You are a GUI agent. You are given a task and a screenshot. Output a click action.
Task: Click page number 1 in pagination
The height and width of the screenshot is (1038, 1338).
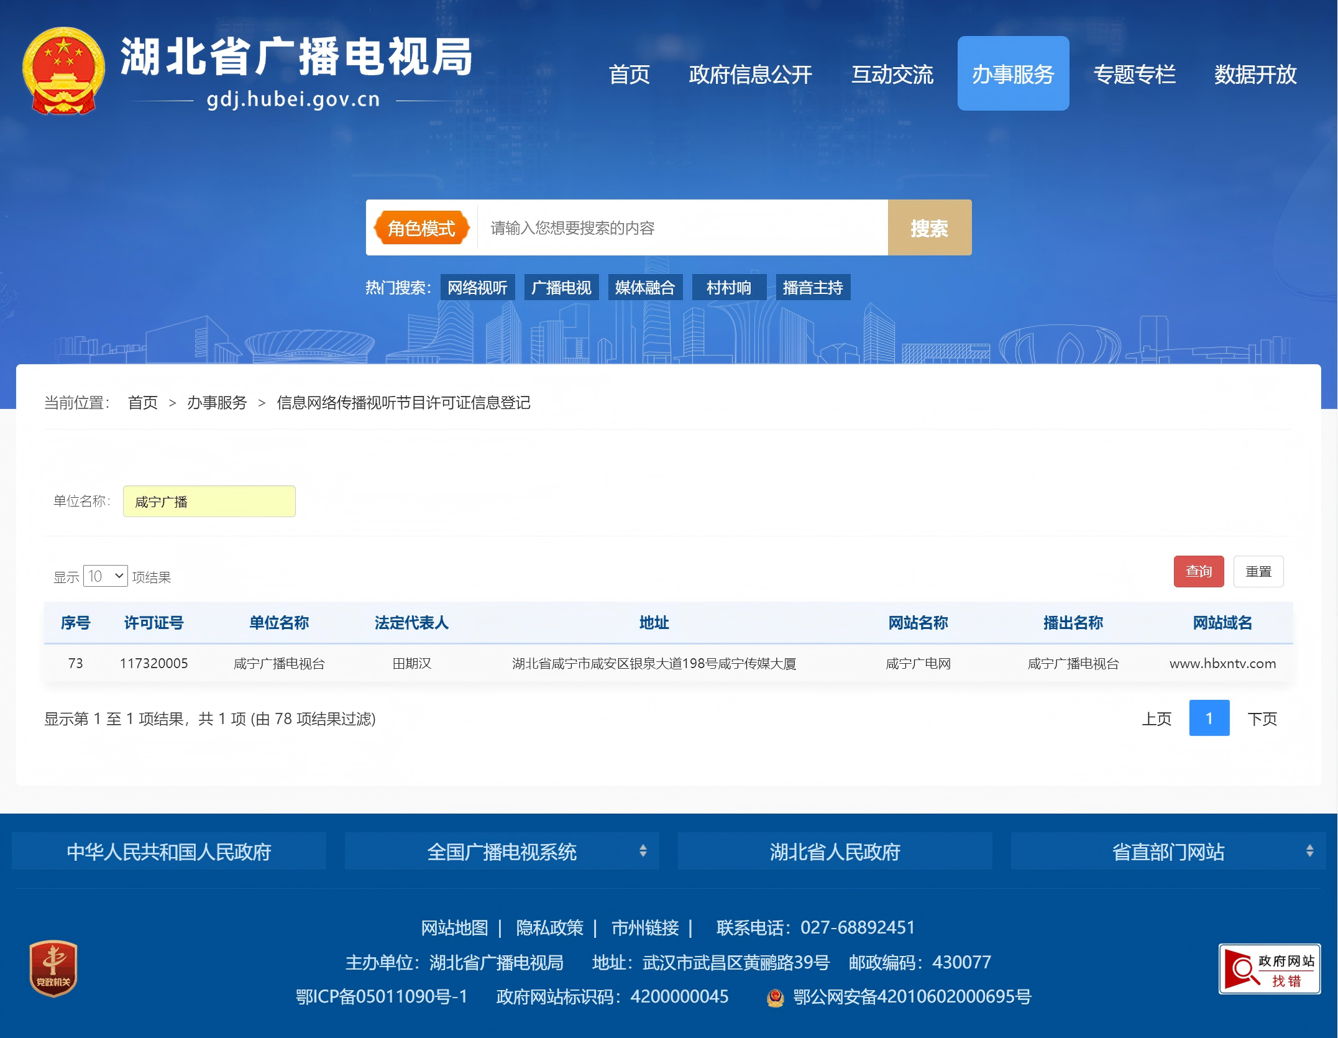(x=1209, y=719)
